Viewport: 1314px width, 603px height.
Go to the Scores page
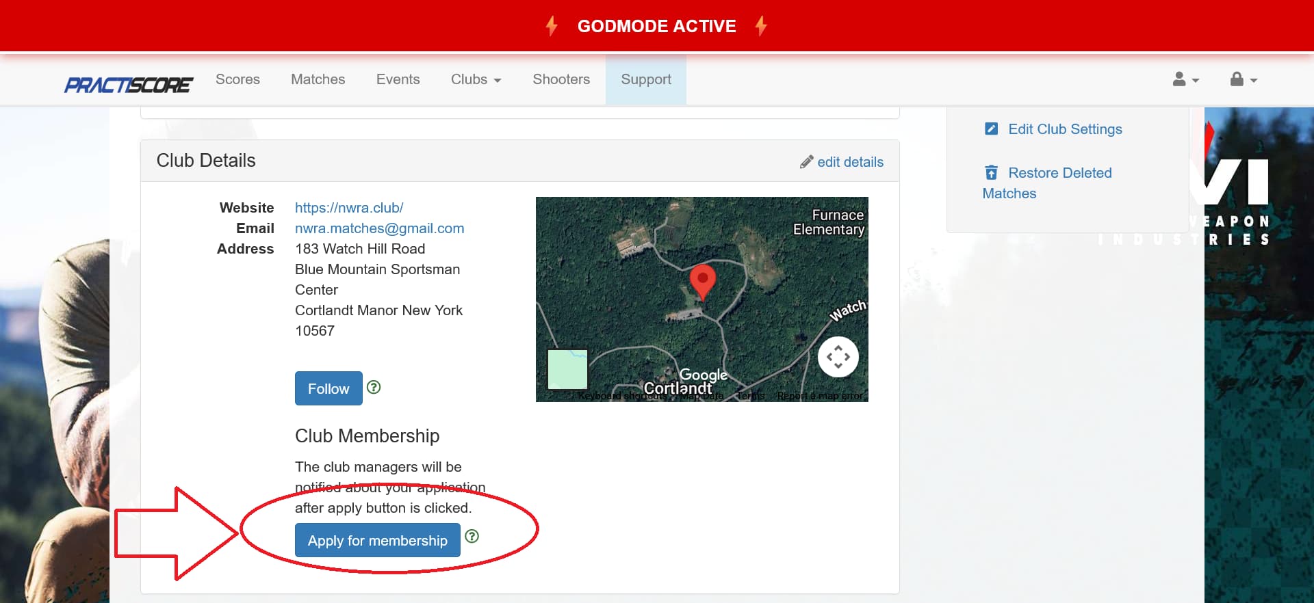237,79
